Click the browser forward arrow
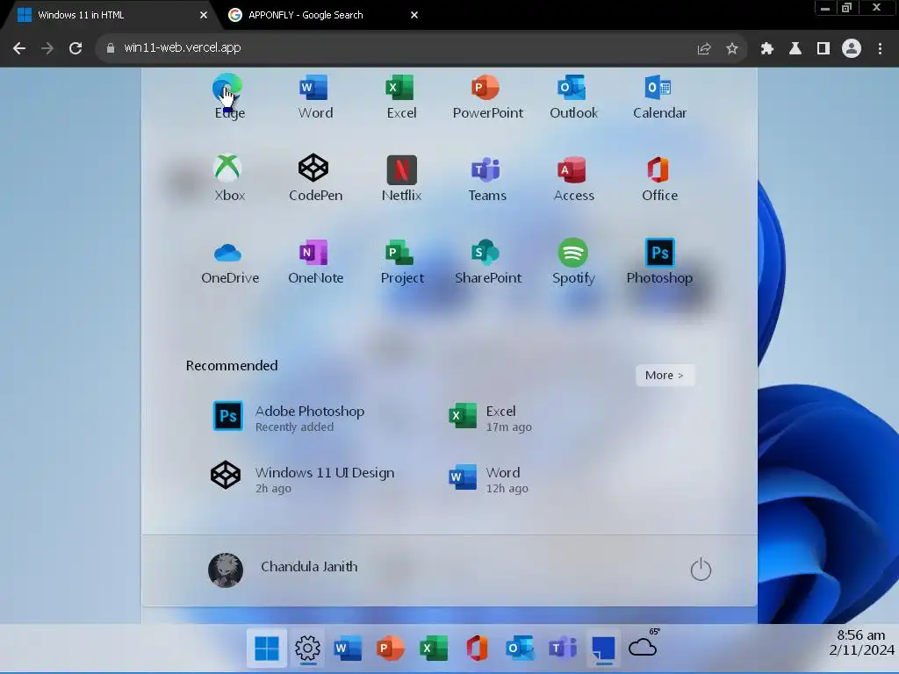The image size is (899, 674). point(47,48)
